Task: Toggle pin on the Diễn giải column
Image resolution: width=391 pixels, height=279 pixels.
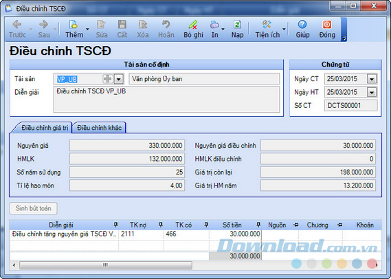Action: [x=115, y=225]
